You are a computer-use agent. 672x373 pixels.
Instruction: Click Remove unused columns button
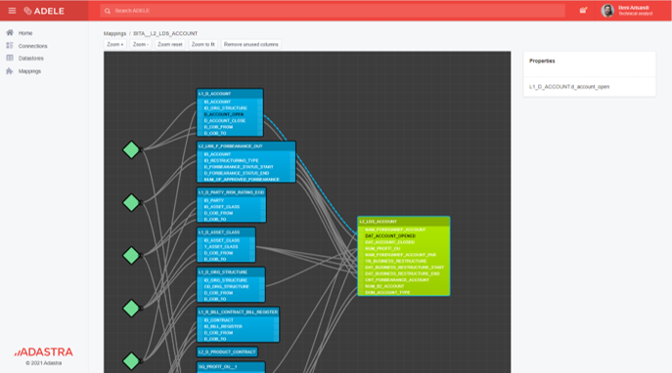click(x=251, y=45)
